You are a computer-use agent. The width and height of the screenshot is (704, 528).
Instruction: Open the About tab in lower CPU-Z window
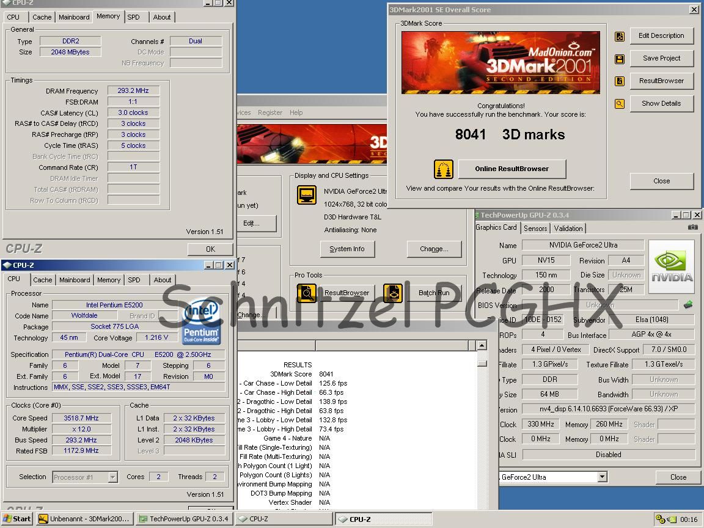[163, 280]
